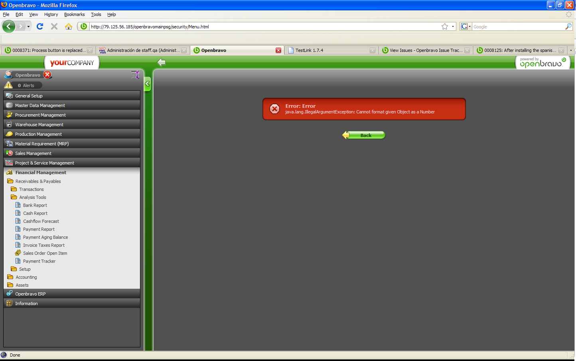The height and width of the screenshot is (361, 576).
Task: Open the search engine selector dropdown
Action: tap(466, 26)
